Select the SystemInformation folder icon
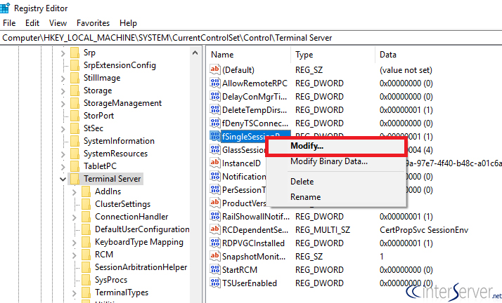 (x=75, y=141)
